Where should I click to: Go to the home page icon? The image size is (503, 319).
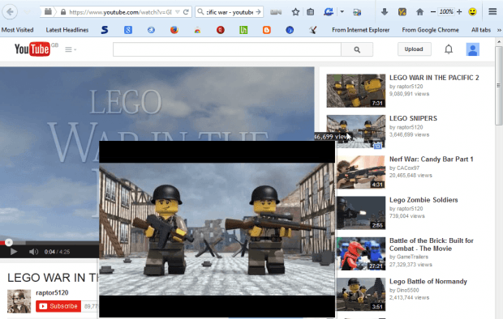[x=419, y=12]
